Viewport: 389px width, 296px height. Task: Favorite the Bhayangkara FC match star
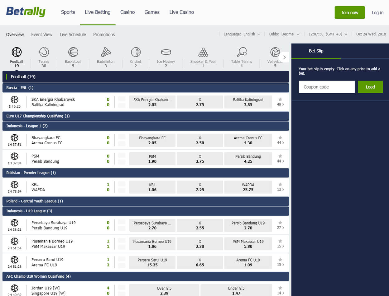tap(280, 137)
